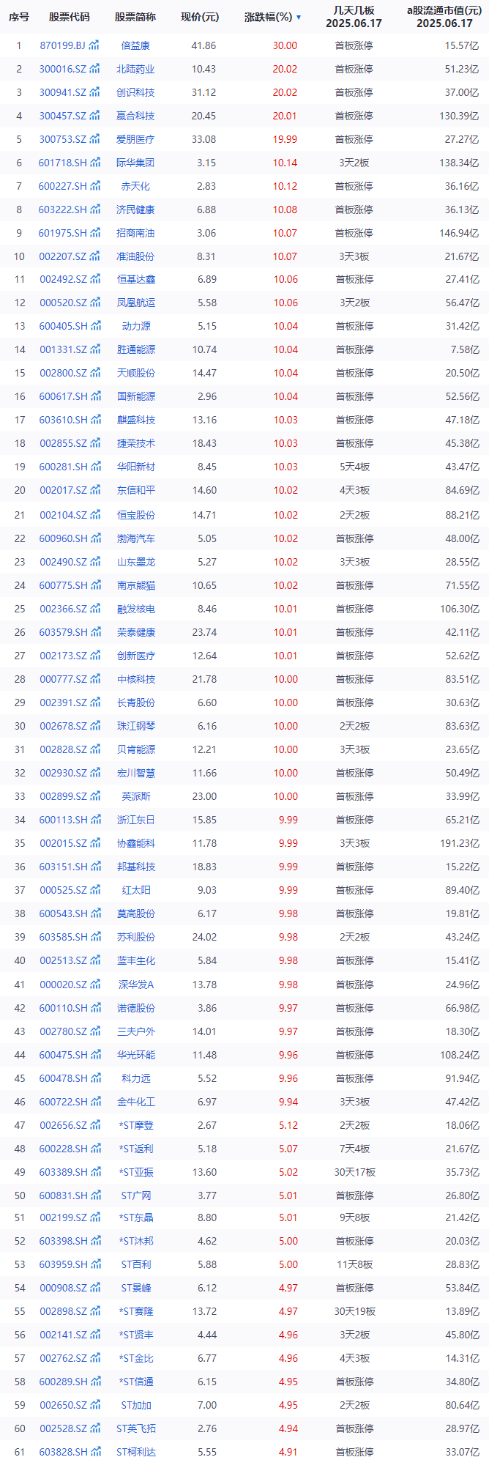Open chart icon next to 300016.SZ
This screenshot has width=489, height=1468.
tap(95, 69)
